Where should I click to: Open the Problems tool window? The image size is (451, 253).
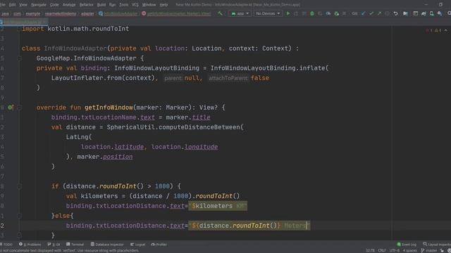pos(30,245)
